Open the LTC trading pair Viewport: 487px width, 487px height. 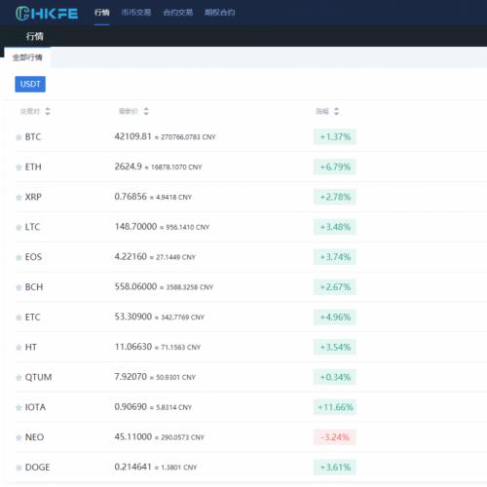click(x=32, y=227)
